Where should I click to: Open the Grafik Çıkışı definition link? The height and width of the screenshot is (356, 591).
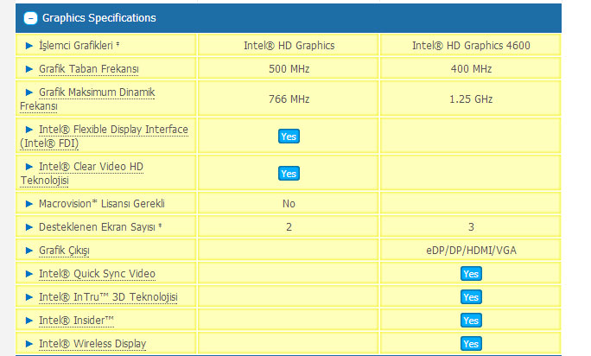tap(64, 251)
